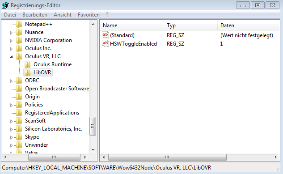Screen dimensions: 283x174
Task: Click the Oculus VR, LLC folder icon
Action: coord(19,56)
